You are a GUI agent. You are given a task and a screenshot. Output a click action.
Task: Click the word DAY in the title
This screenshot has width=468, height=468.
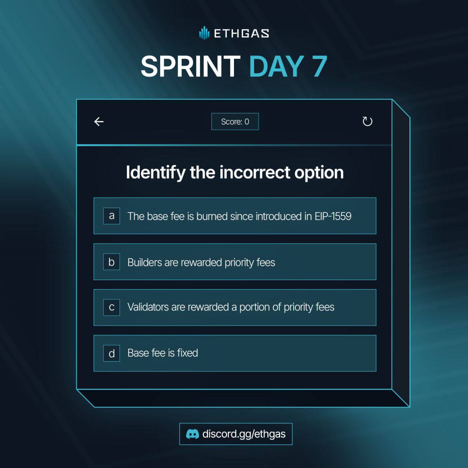point(276,66)
